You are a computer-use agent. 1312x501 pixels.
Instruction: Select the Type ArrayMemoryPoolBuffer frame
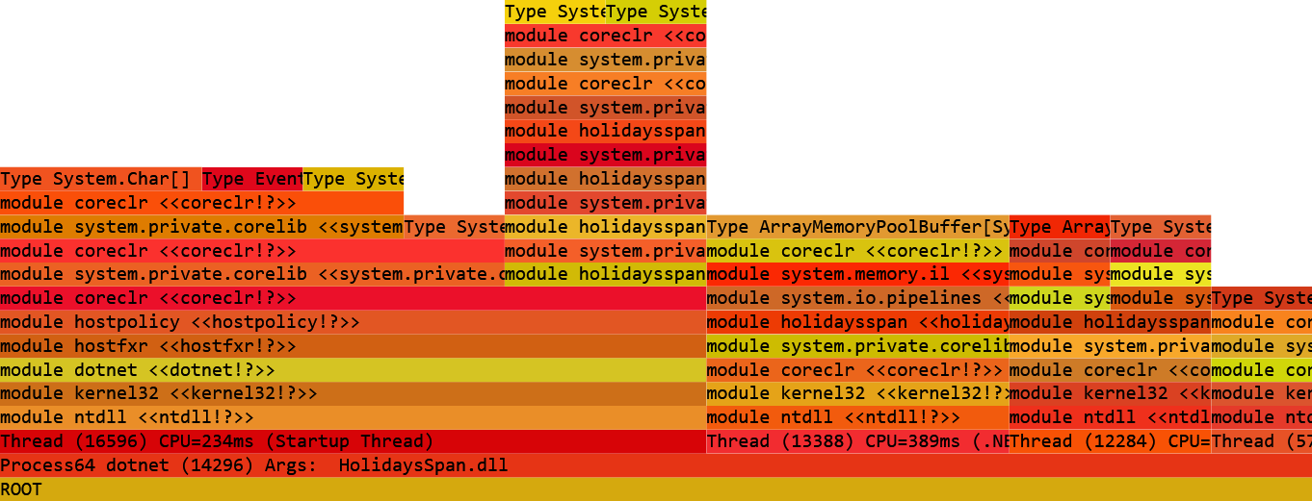tap(857, 227)
